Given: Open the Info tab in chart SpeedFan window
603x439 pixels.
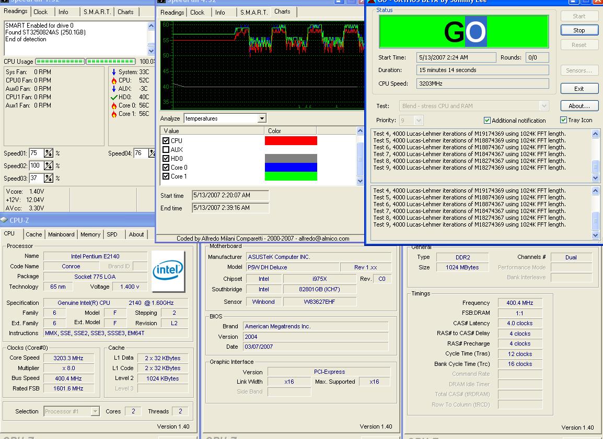Looking at the screenshot, I should pyautogui.click(x=220, y=13).
